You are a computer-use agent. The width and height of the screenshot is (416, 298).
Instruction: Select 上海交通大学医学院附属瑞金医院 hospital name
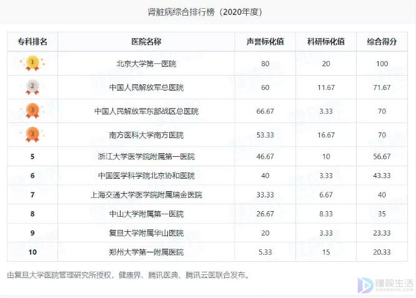coord(146,195)
